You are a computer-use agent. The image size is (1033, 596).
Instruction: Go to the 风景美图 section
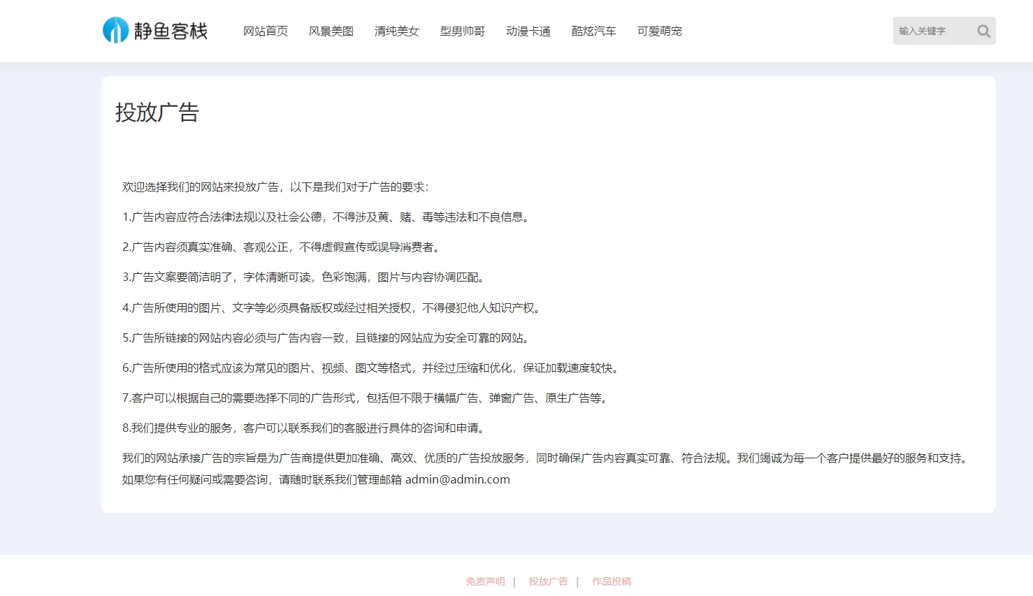tap(331, 31)
